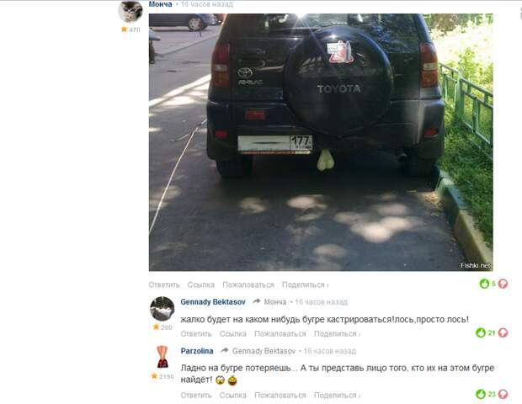The width and height of the screenshot is (522, 404).
Task: Expand Поделиться under Gennady Bektasov's comment
Action: [338, 334]
